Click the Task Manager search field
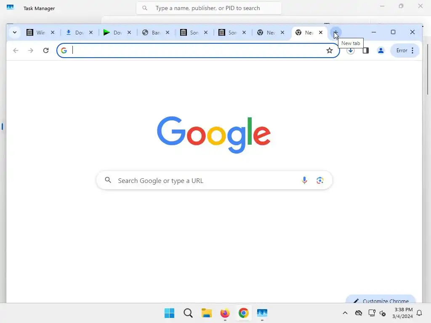431x323 pixels. [209, 8]
